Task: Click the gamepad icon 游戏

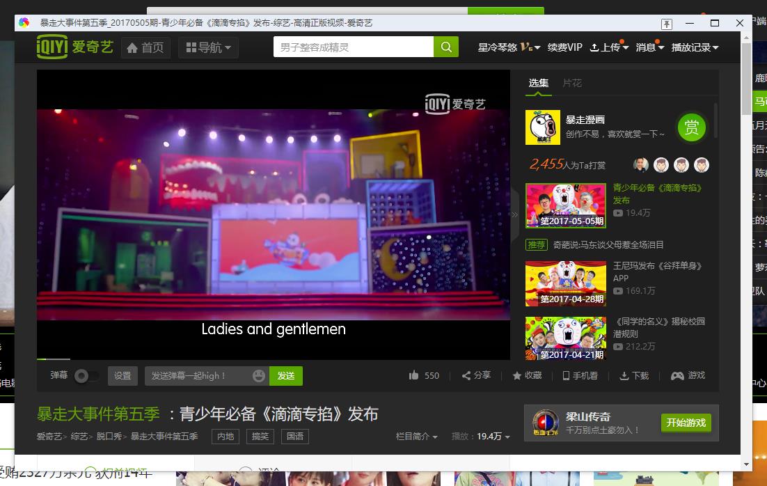Action: click(677, 375)
